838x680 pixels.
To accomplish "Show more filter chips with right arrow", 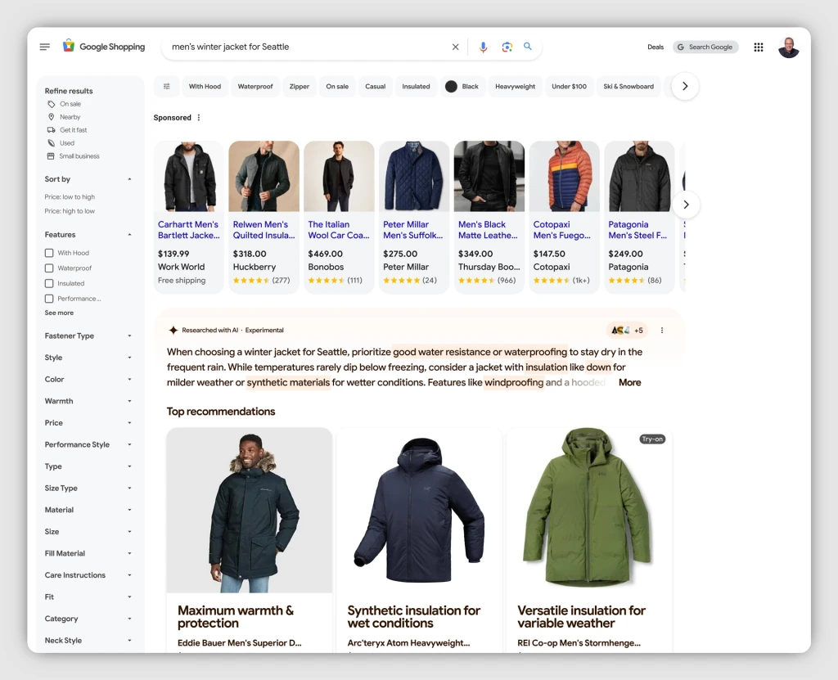I will [685, 86].
